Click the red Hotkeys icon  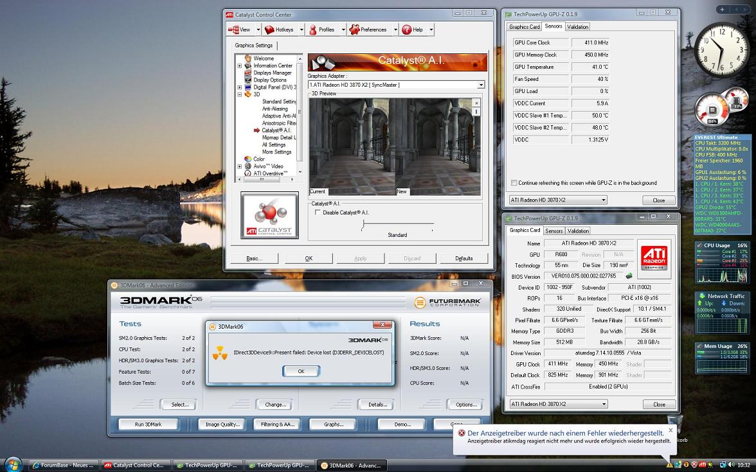pos(269,30)
